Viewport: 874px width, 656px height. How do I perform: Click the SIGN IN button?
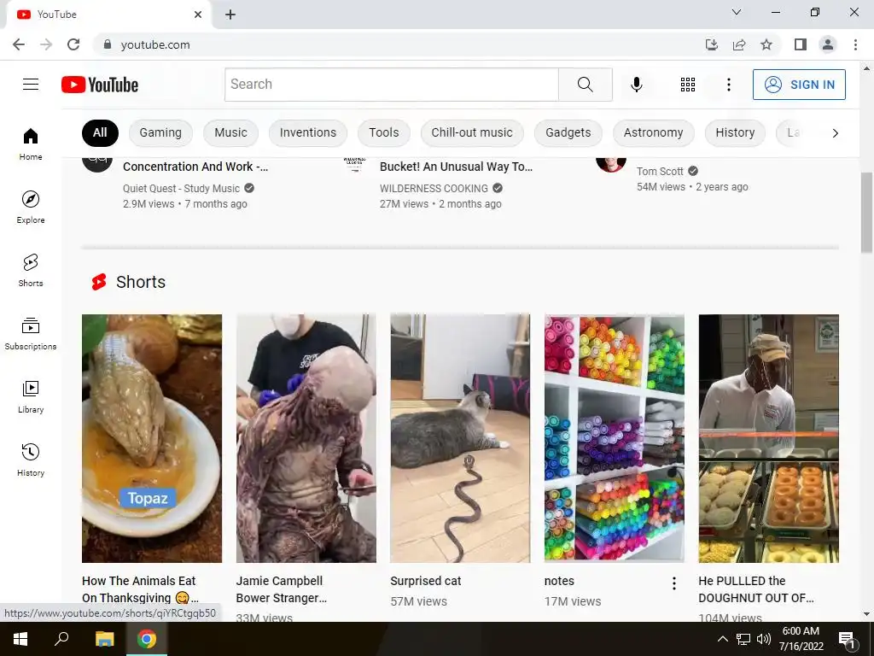(799, 85)
